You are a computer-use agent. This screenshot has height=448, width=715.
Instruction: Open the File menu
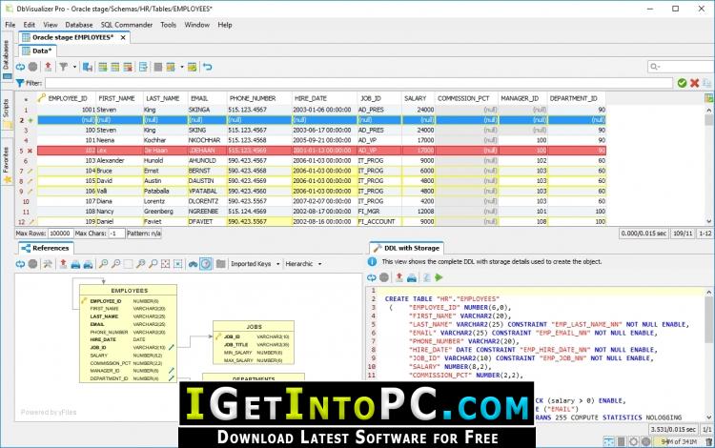10,25
